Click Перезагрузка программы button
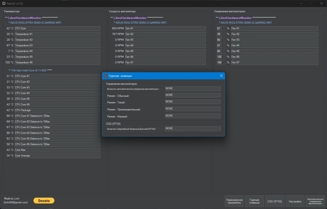 click(234, 202)
